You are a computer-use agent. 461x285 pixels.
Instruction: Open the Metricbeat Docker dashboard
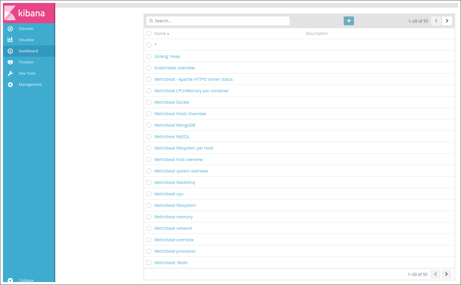[172, 102]
